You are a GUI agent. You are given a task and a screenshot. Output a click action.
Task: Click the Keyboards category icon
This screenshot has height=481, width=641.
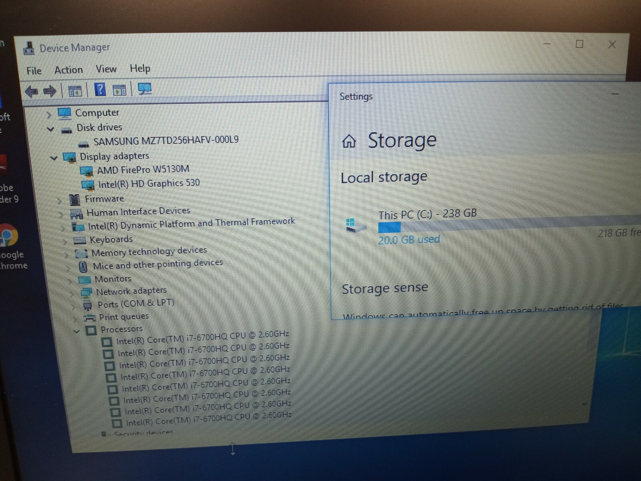coord(79,240)
